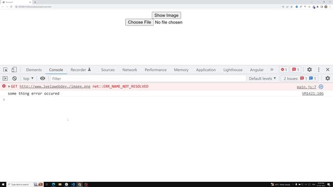Switch to the Console tab
Screen dimensions: 333x187
(x=56, y=70)
